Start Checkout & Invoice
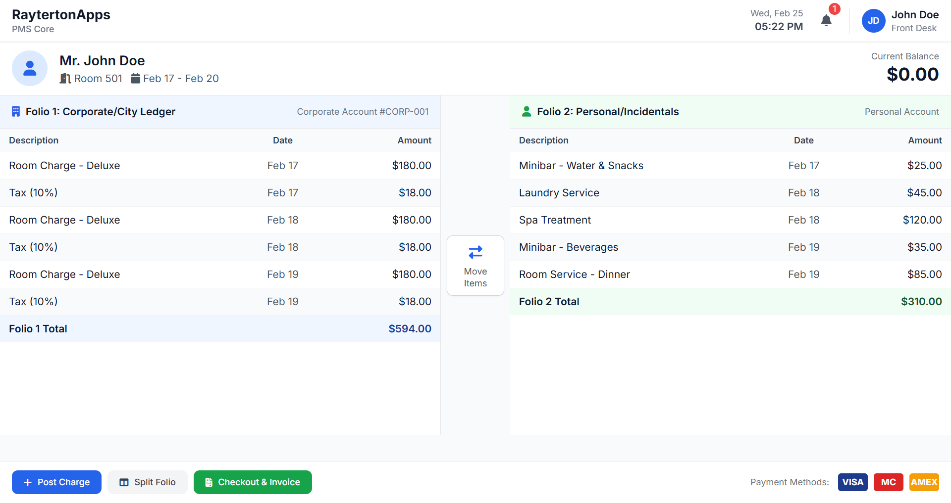 [253, 482]
